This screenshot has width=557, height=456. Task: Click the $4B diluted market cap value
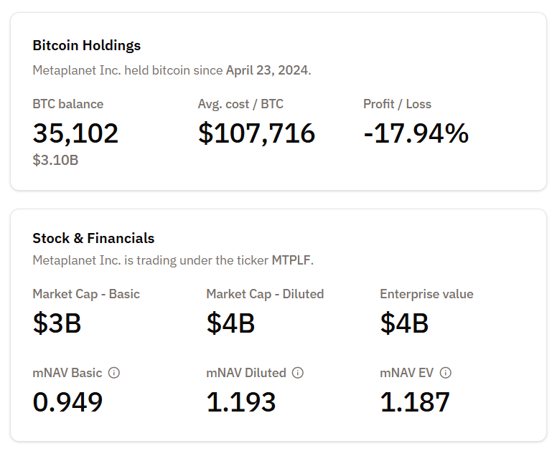tap(230, 323)
